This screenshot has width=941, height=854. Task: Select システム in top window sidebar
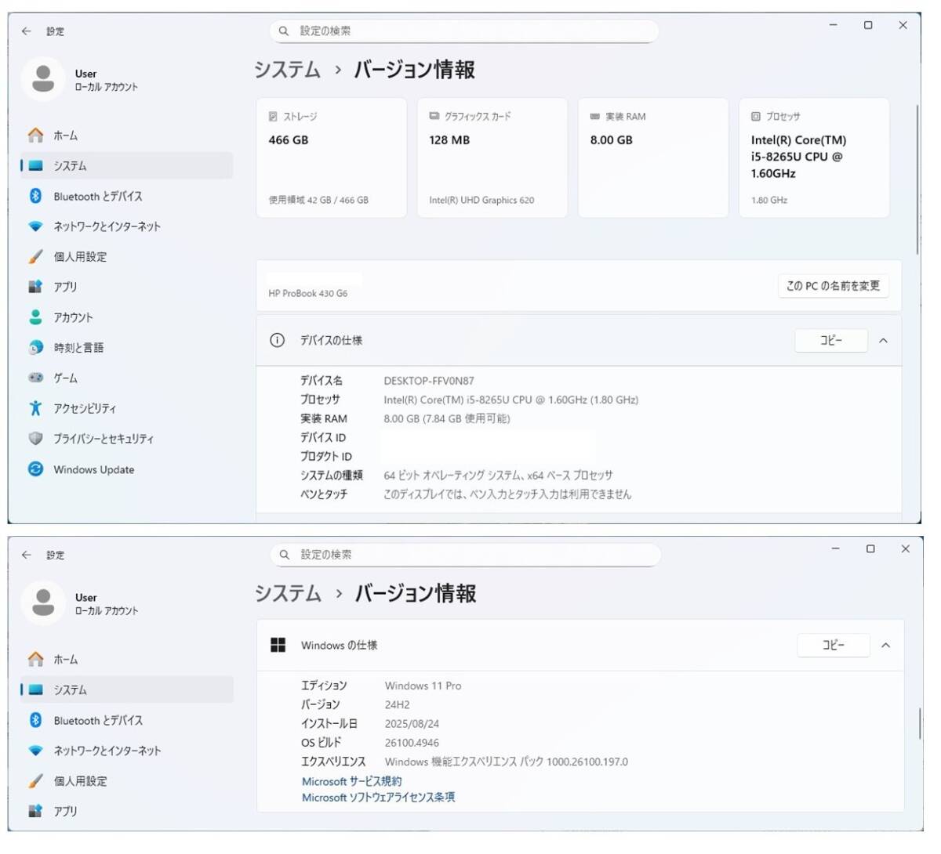(127, 166)
